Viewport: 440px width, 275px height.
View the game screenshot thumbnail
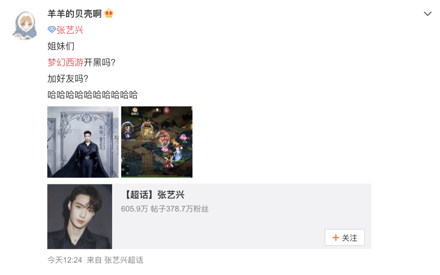pyautogui.click(x=156, y=142)
